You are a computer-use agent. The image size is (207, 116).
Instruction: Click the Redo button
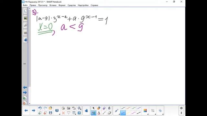pyautogui.click(x=45, y=108)
